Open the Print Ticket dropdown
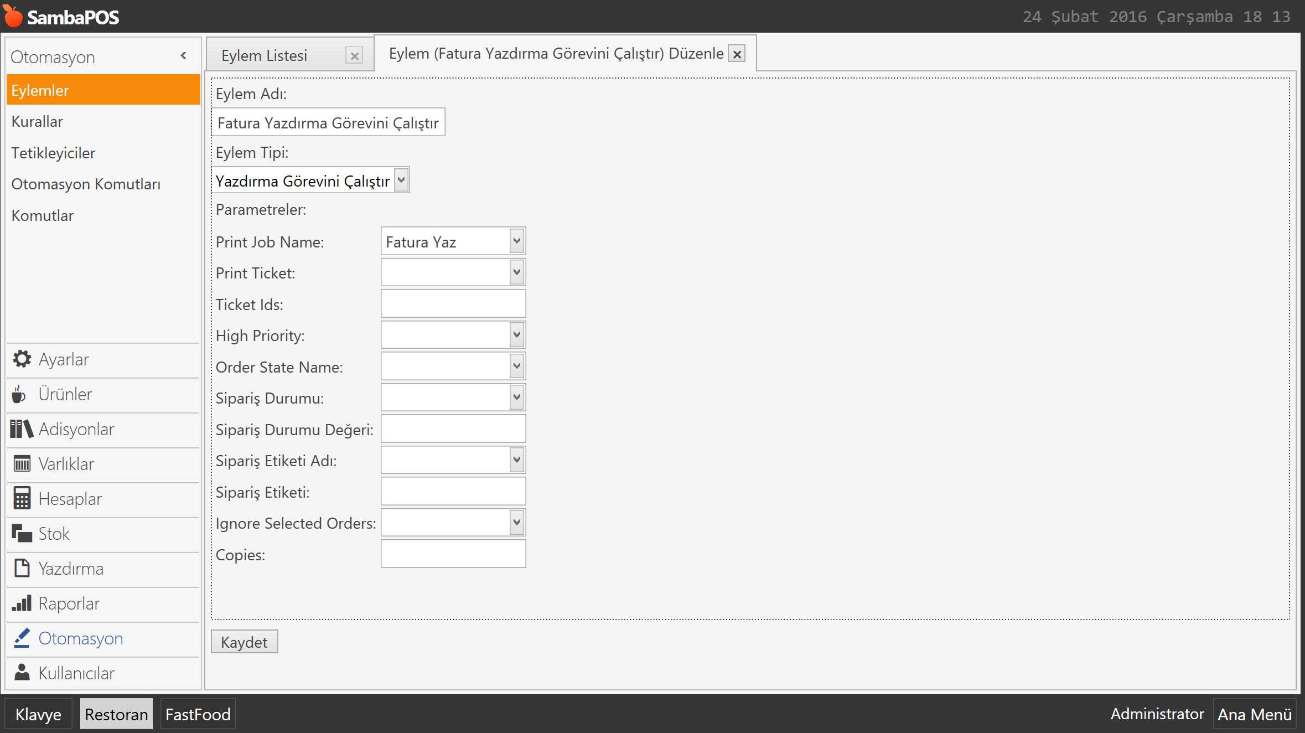This screenshot has height=733, width=1305. click(x=517, y=272)
